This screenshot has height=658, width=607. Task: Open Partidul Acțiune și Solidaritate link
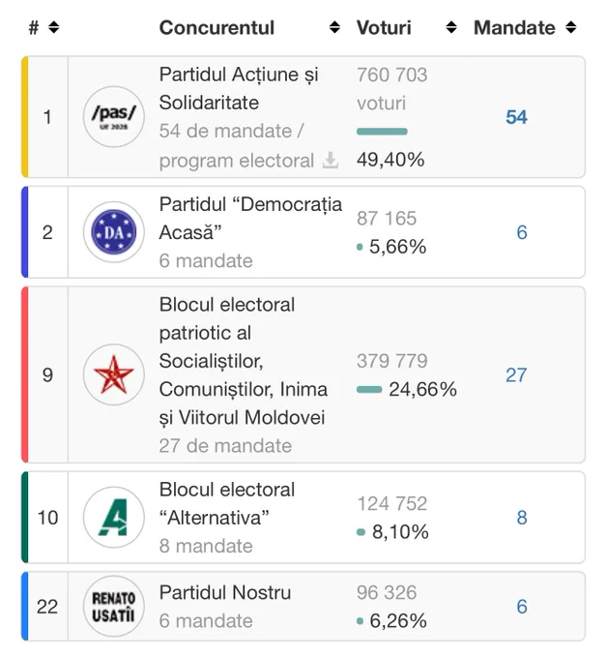click(x=239, y=89)
